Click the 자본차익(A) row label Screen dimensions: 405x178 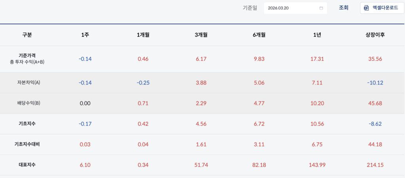pyautogui.click(x=27, y=83)
